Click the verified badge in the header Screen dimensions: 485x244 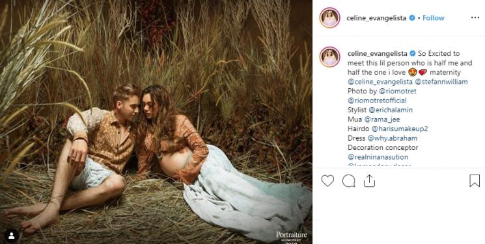[x=412, y=18]
